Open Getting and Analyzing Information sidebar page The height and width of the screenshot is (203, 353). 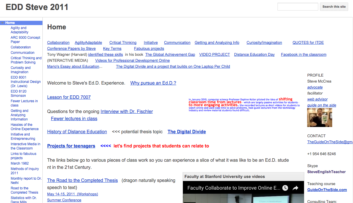pos(19,115)
